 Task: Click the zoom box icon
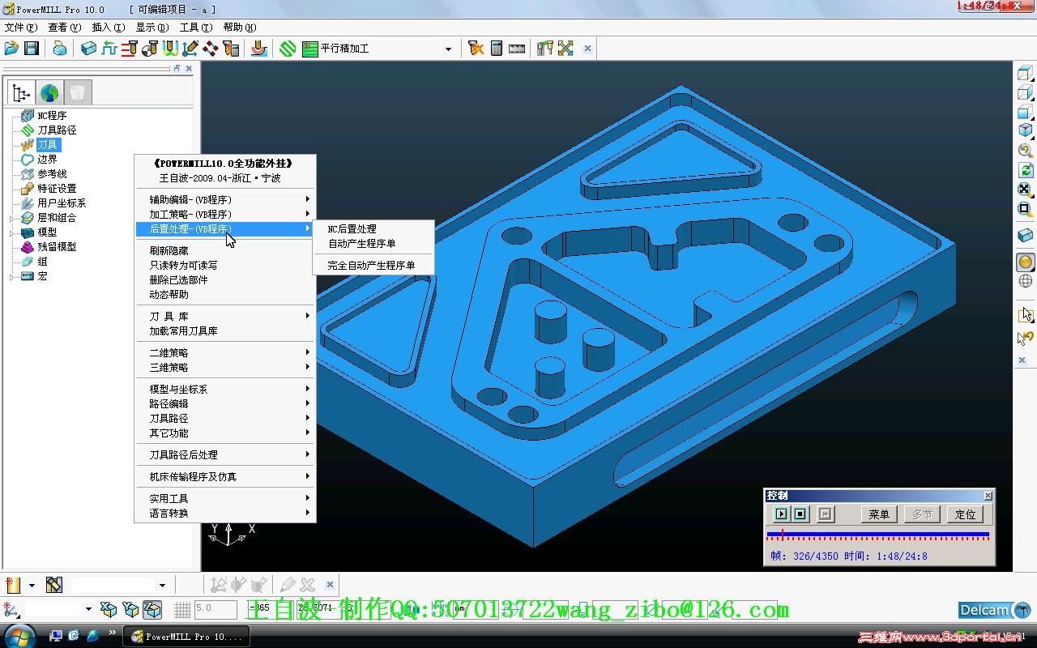(x=1026, y=209)
